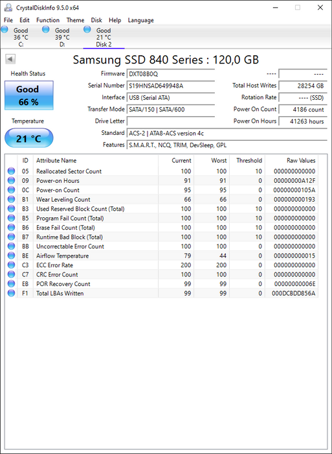
Task: Close the CrystalDiskInfo window
Action: 320,8
